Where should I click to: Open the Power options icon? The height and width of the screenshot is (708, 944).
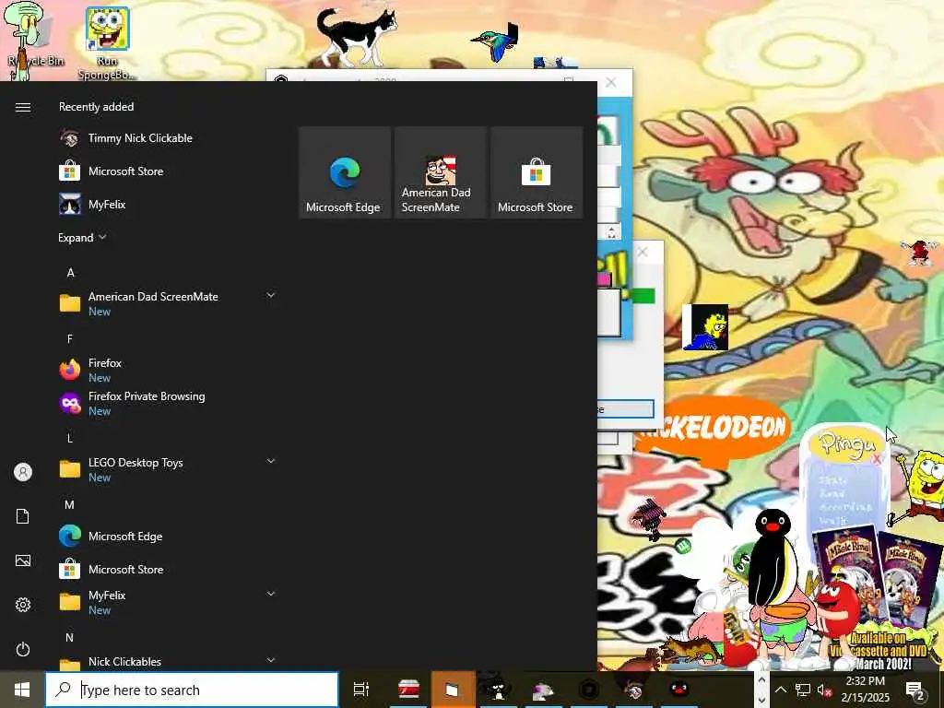23,649
